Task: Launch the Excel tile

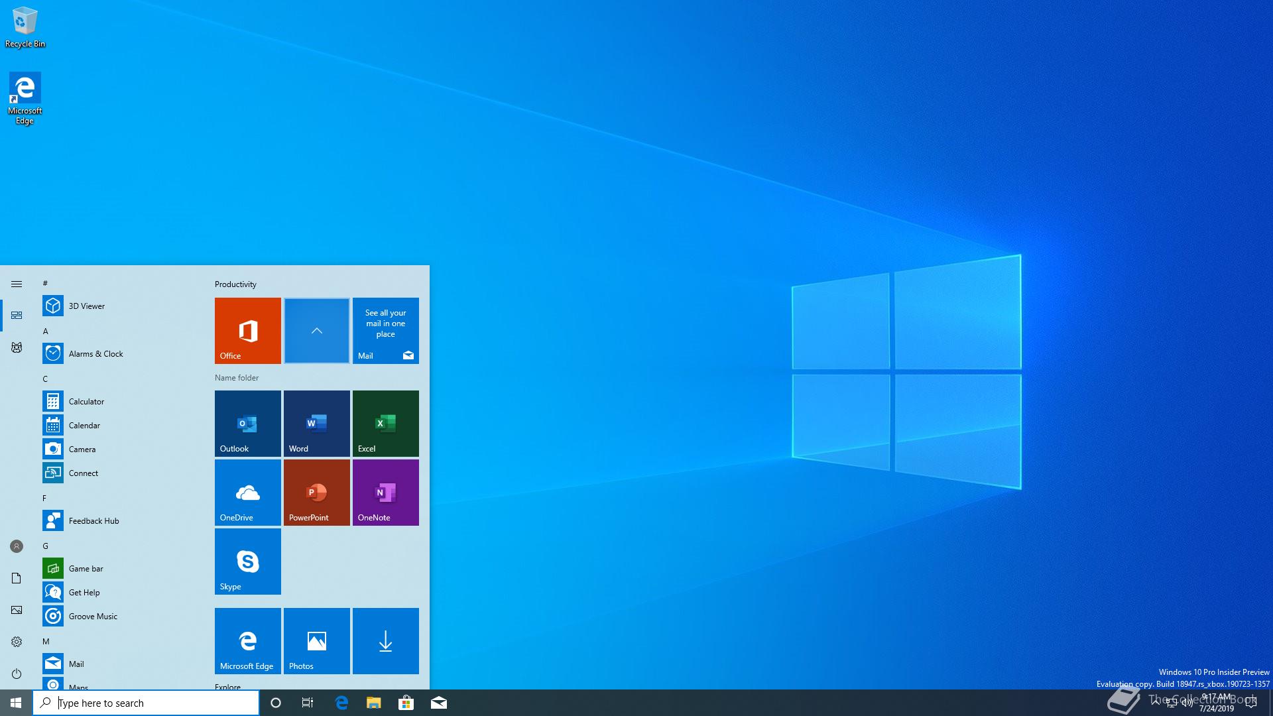Action: tap(386, 424)
